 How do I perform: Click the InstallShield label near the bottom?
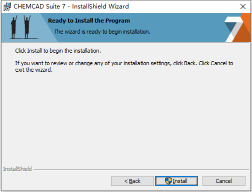point(17,169)
